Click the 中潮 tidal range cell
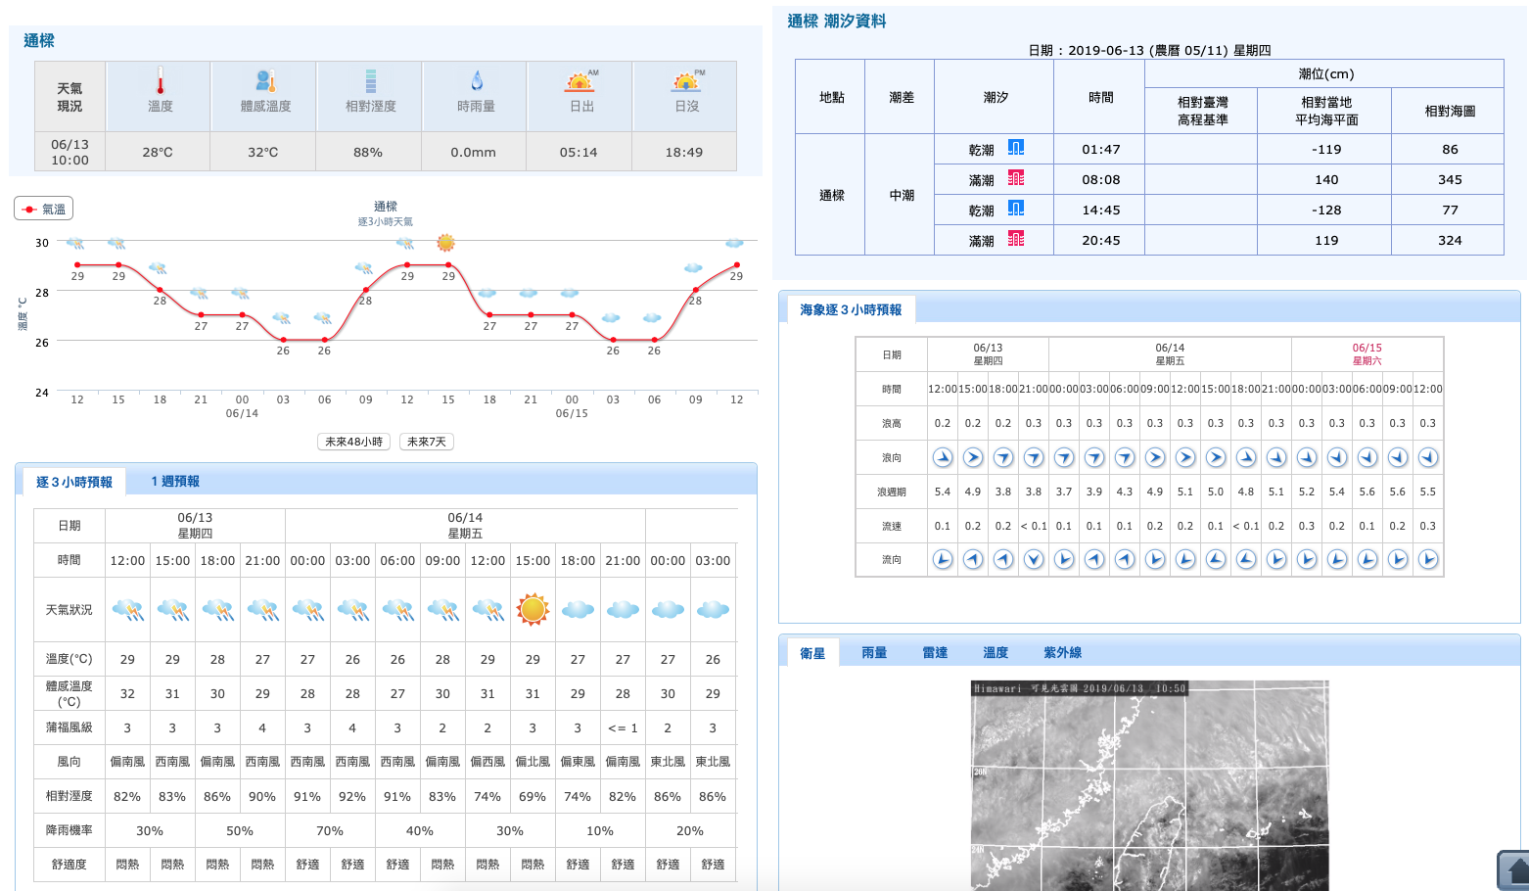 (902, 195)
